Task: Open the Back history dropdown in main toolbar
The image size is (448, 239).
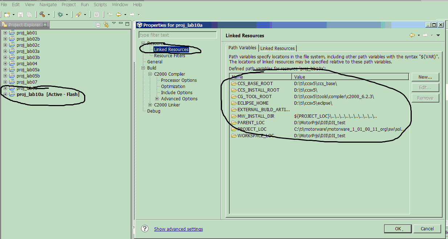Action: point(125,15)
